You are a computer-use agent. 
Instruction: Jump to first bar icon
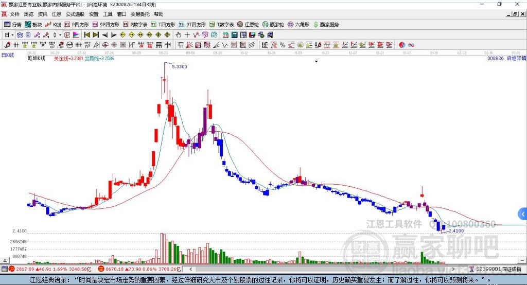[86, 35]
